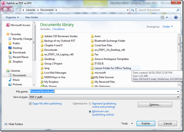Open the Organize dropdown menu
184x132 pixels.
pos(12,17)
